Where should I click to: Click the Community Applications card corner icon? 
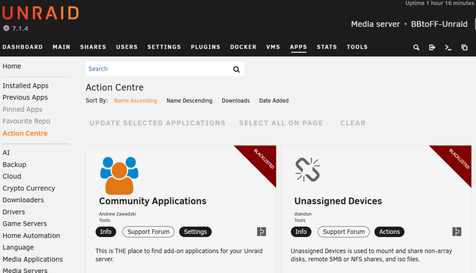(261, 232)
